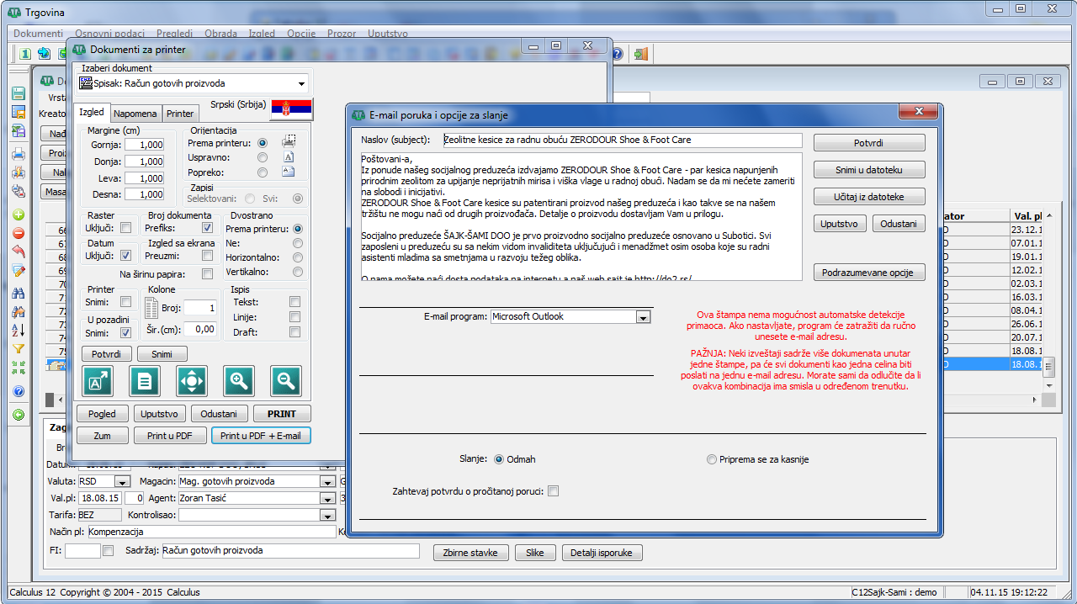Image resolution: width=1077 pixels, height=604 pixels.
Task: Click the Učitaj iz datoteke button
Action: point(869,197)
